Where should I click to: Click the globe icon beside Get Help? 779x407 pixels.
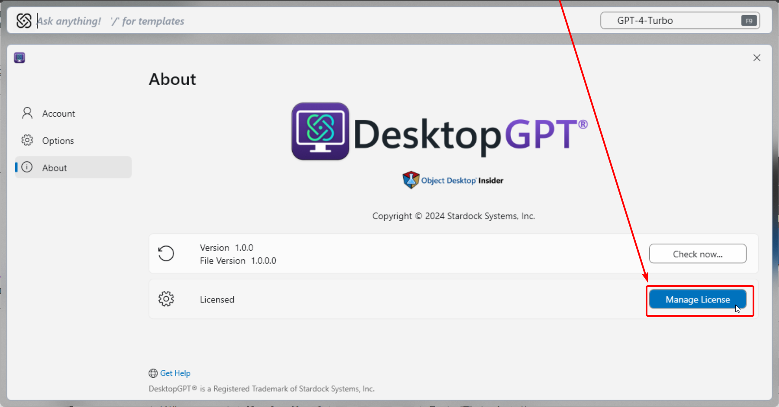[153, 373]
